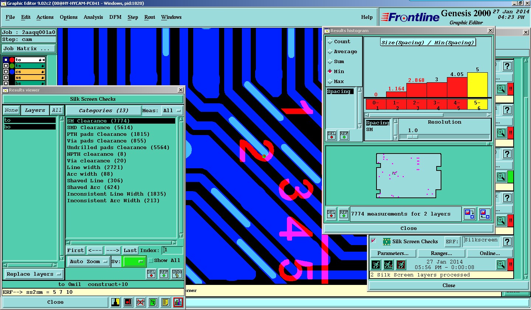Image resolution: width=531 pixels, height=310 pixels.
Task: Click First result button
Action: [x=76, y=251]
